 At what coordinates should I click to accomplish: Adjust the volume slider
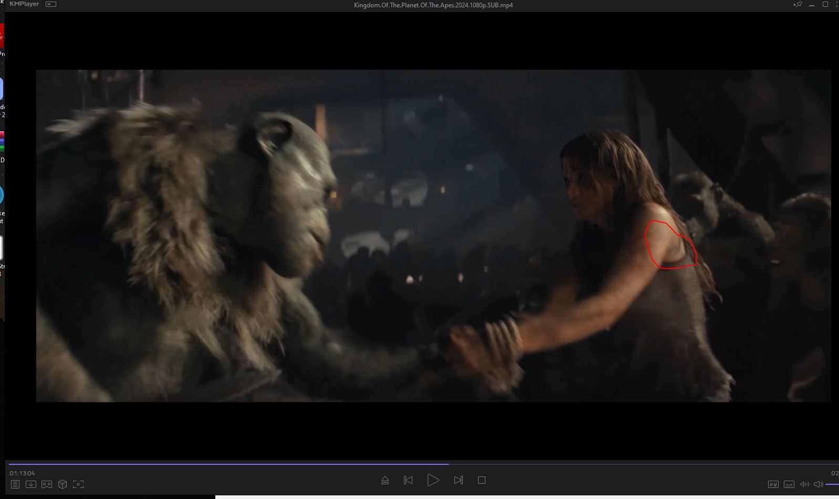[832, 484]
